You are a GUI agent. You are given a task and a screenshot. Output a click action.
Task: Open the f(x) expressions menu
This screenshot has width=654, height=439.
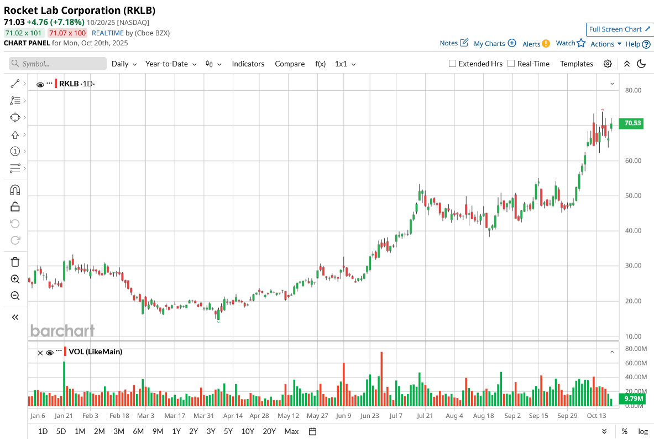(x=320, y=64)
